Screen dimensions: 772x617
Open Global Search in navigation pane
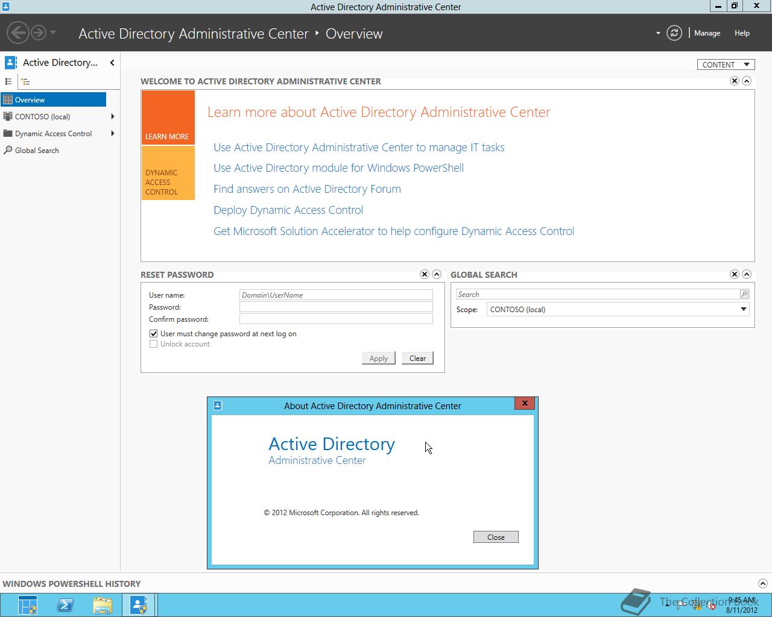coord(37,151)
